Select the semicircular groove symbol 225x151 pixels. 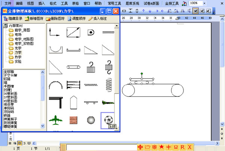tap(55, 50)
